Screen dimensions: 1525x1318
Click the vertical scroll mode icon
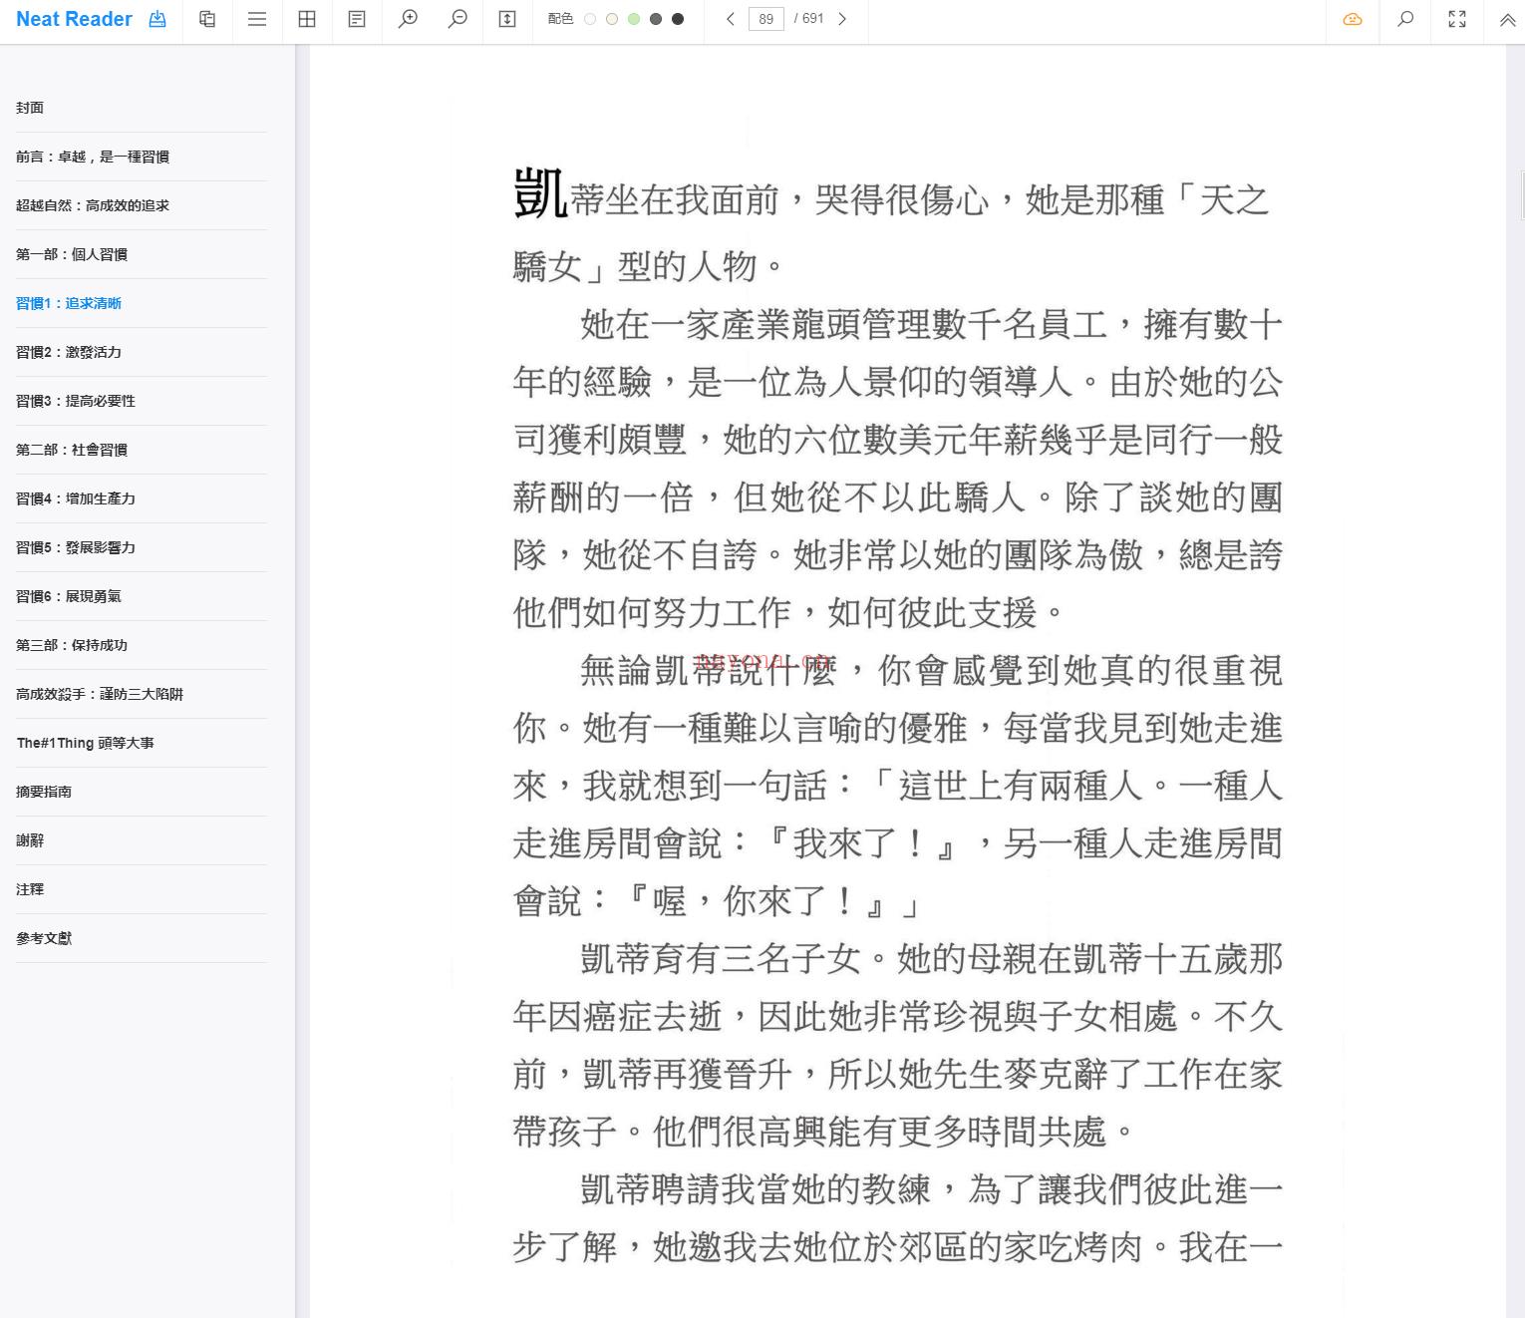pos(507,19)
